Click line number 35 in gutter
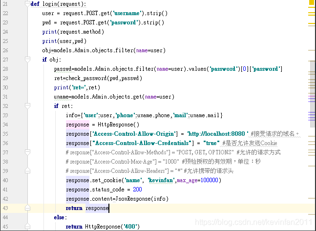316x231 pixels. click(x=5, y=134)
